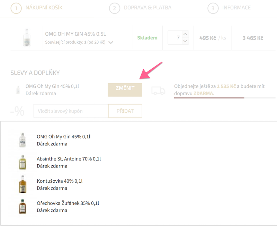The image size is (277, 226).
Task: Click the Absinthe St. Antoine bottle image
Action: point(23,162)
